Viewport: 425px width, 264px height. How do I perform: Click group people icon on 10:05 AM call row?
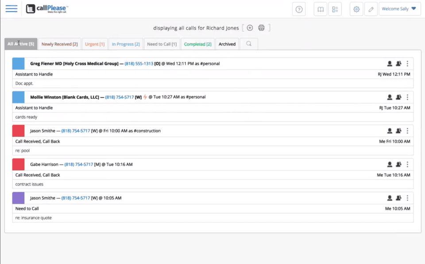pyautogui.click(x=398, y=198)
